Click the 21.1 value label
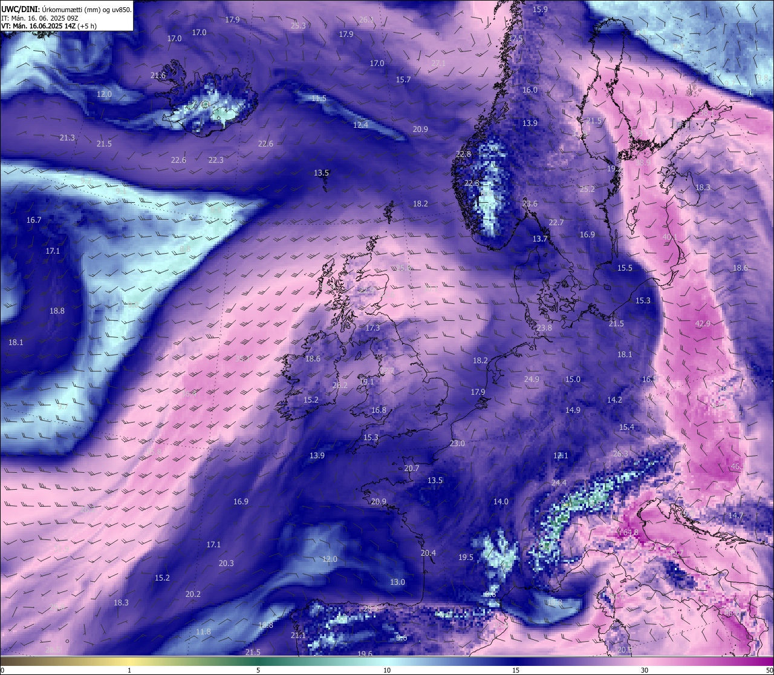The width and height of the screenshot is (774, 675). (x=298, y=636)
